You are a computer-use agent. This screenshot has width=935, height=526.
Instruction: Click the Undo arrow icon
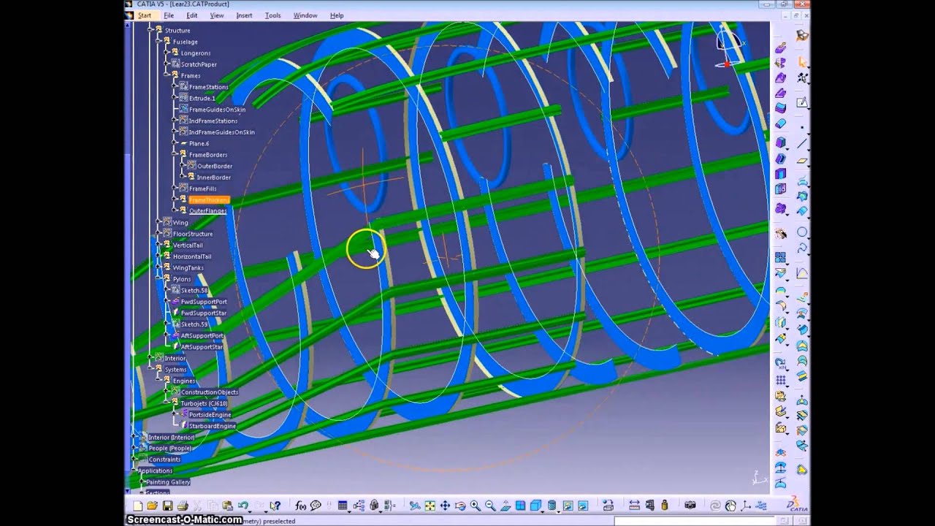243,506
